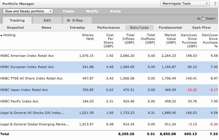219x140 pixels.
Task: Open HSBC Pacific Index Acc holding
Action: pos(20,101)
